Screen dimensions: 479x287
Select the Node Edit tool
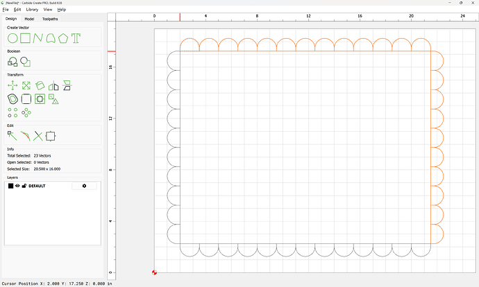point(12,136)
